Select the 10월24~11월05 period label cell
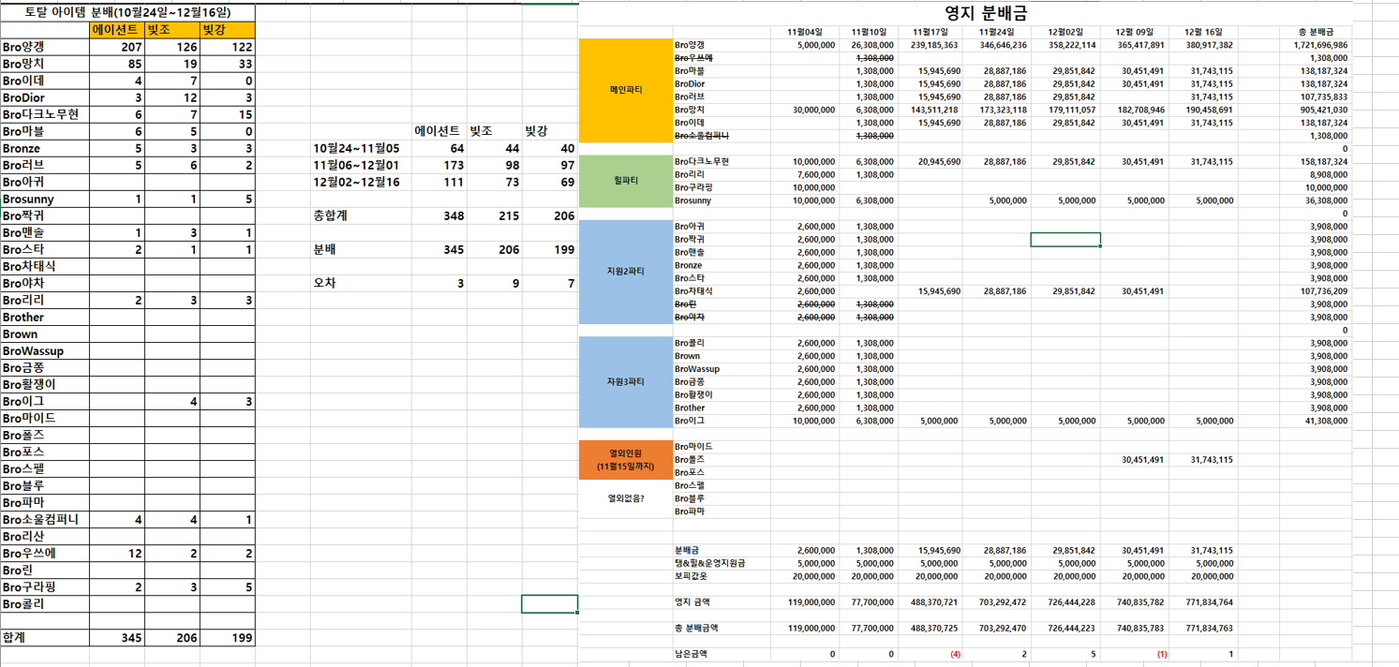Image resolution: width=1399 pixels, height=667 pixels. tap(356, 148)
